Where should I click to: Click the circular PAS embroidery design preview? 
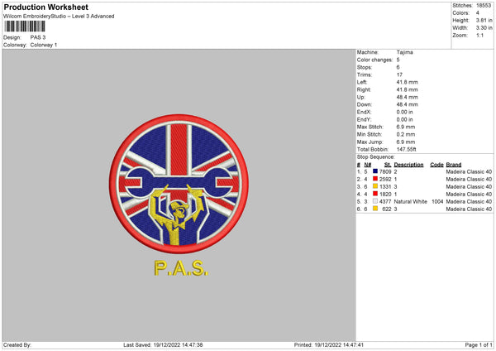tap(179, 184)
